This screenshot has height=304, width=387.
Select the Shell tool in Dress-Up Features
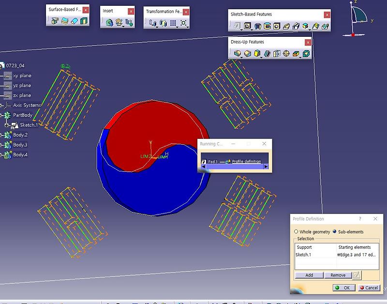click(267, 53)
